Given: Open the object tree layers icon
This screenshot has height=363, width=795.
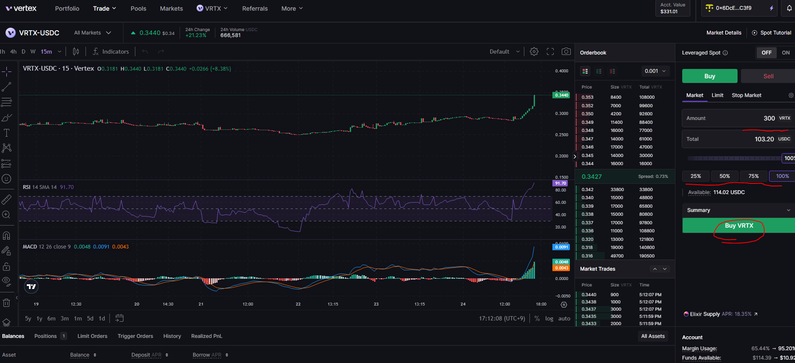Looking at the screenshot, I should pyautogui.click(x=6, y=323).
